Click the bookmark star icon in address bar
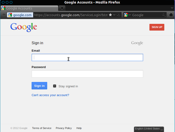 pos(110,15)
